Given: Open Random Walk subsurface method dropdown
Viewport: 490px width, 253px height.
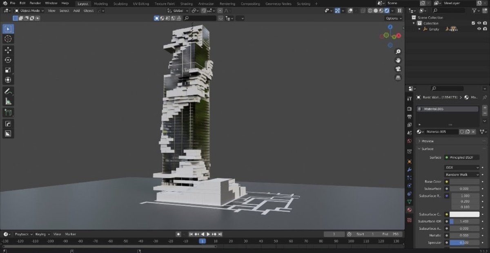Looking at the screenshot, I should pos(462,174).
